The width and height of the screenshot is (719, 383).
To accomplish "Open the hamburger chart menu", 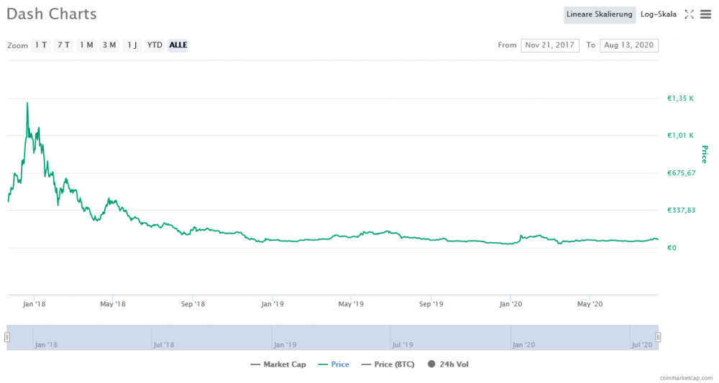I will coord(706,14).
